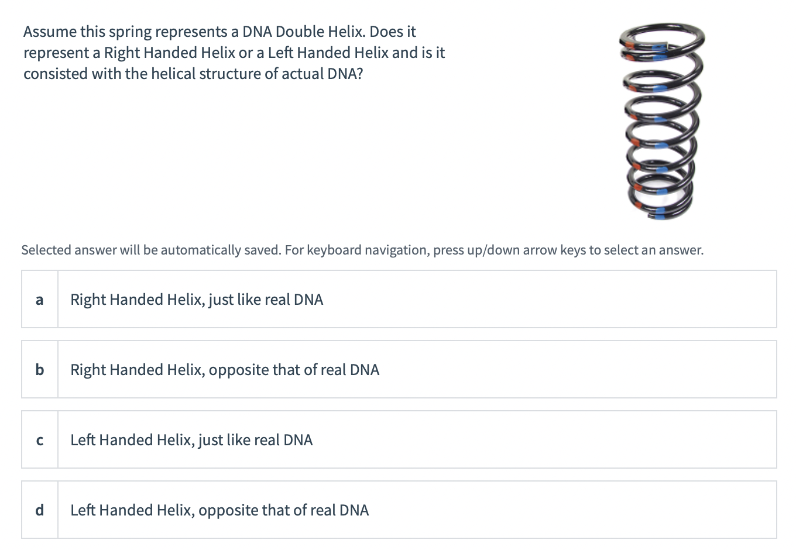Image resolution: width=796 pixels, height=550 pixels.
Task: Click the letter cell for option b
Action: coord(39,369)
